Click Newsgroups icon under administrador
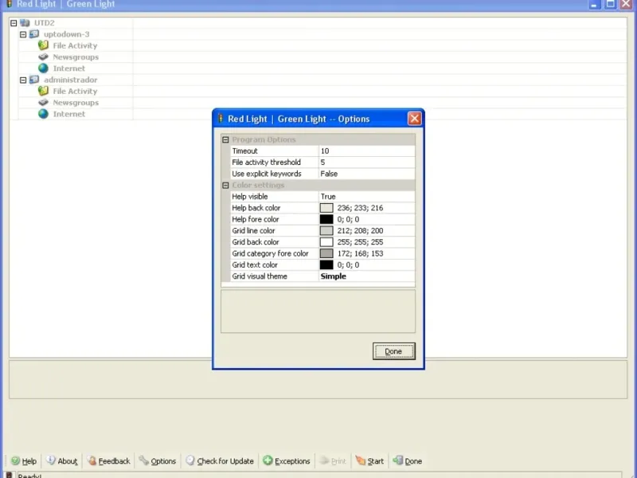The height and width of the screenshot is (478, 637). coord(44,103)
